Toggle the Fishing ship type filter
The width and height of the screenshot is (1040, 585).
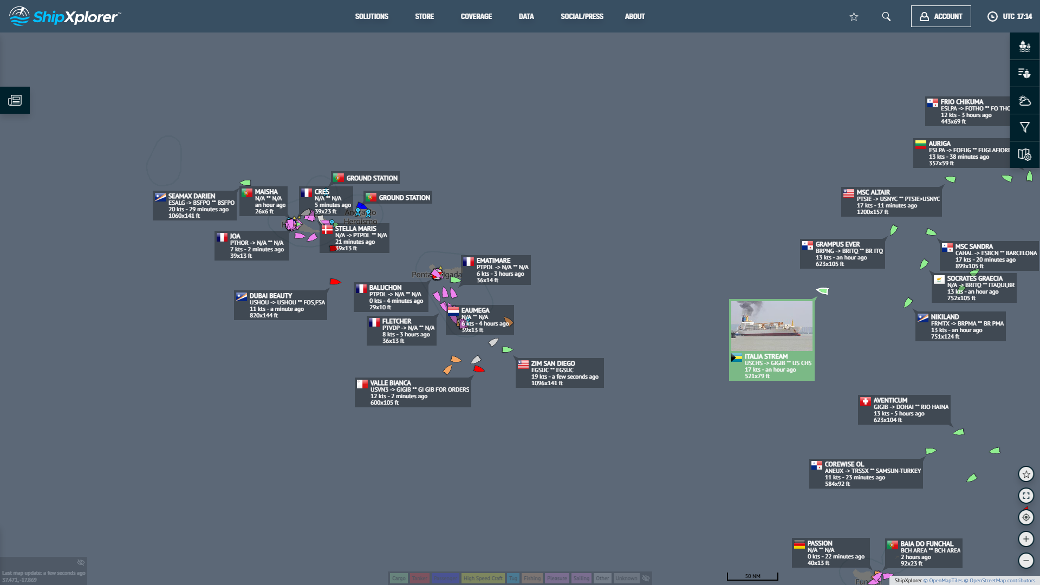coord(532,578)
